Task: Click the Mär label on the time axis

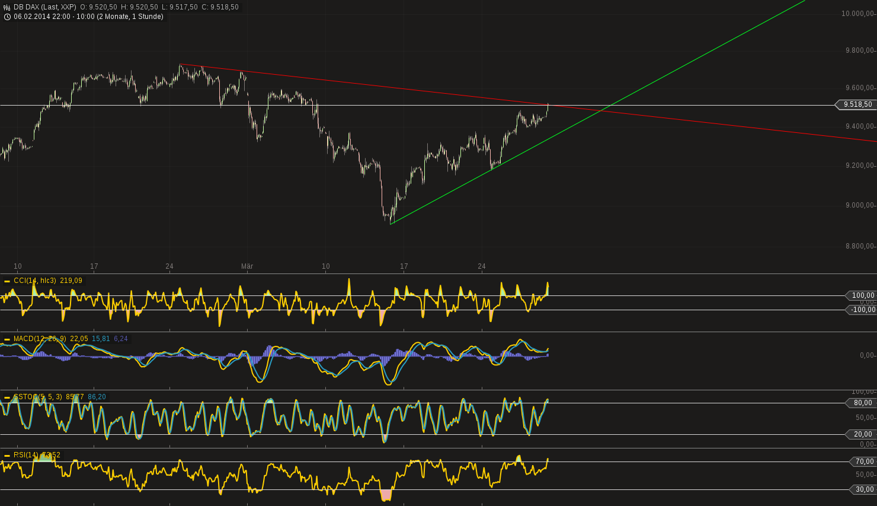Action: pyautogui.click(x=247, y=267)
